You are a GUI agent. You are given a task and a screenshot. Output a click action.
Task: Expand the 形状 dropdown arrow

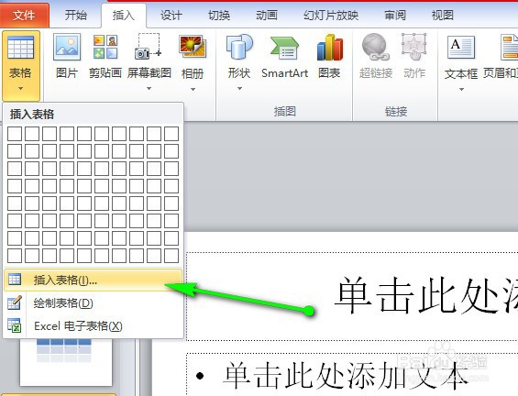240,89
